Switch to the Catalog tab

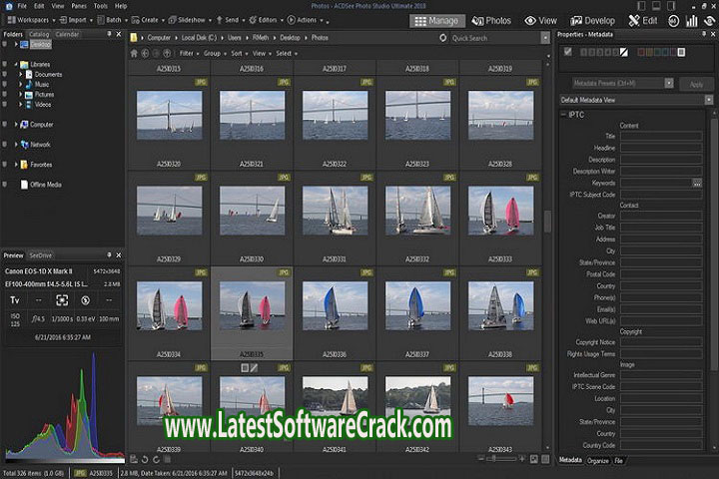click(38, 34)
